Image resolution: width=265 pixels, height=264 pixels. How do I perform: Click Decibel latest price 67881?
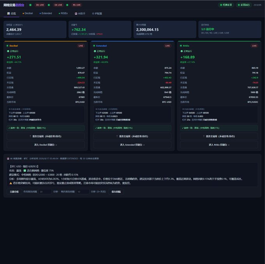(x=81, y=97)
